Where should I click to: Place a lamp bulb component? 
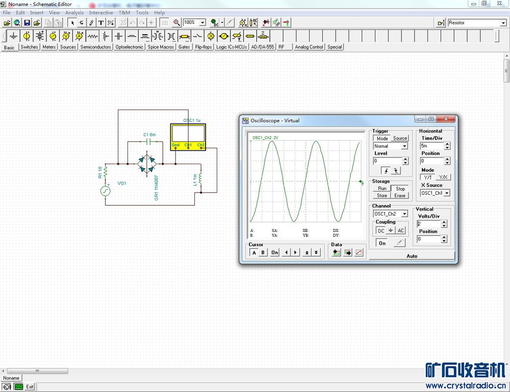[x=211, y=36]
